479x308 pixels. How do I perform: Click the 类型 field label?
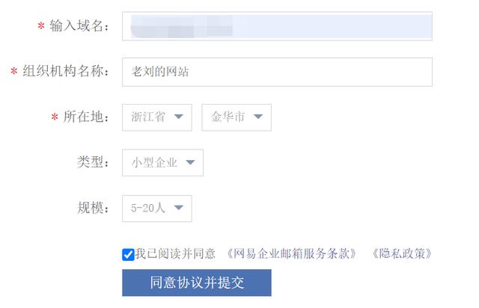(x=93, y=162)
